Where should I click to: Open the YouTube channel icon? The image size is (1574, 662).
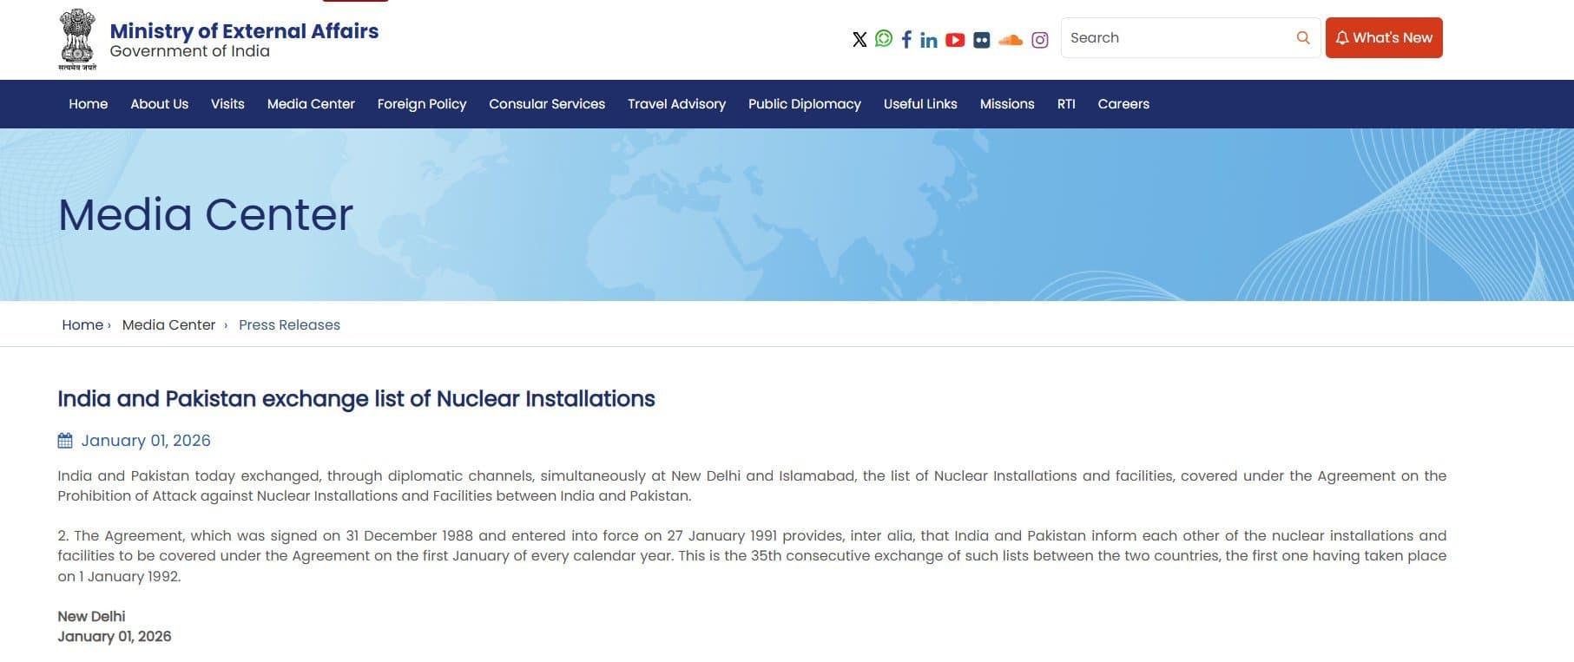point(955,40)
